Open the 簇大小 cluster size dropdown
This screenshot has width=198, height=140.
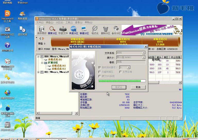point(144,57)
